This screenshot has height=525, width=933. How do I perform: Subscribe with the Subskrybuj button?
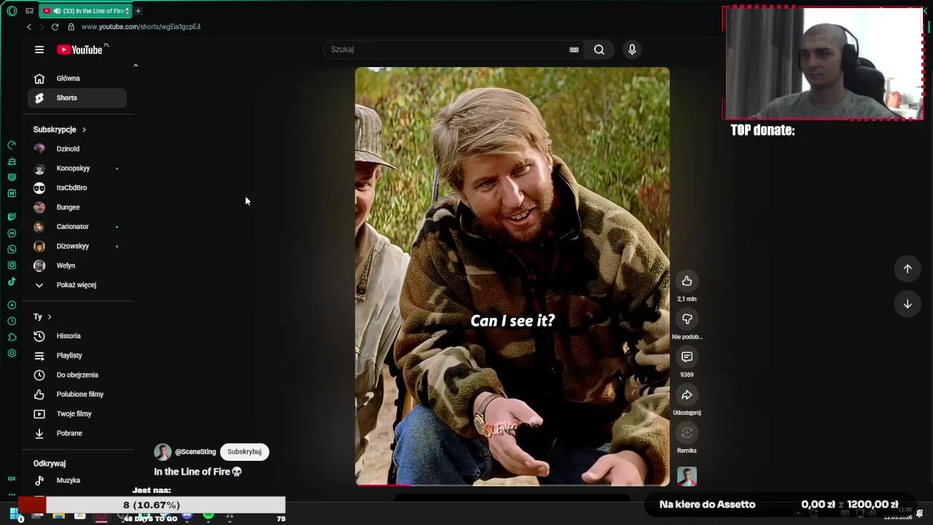click(244, 452)
